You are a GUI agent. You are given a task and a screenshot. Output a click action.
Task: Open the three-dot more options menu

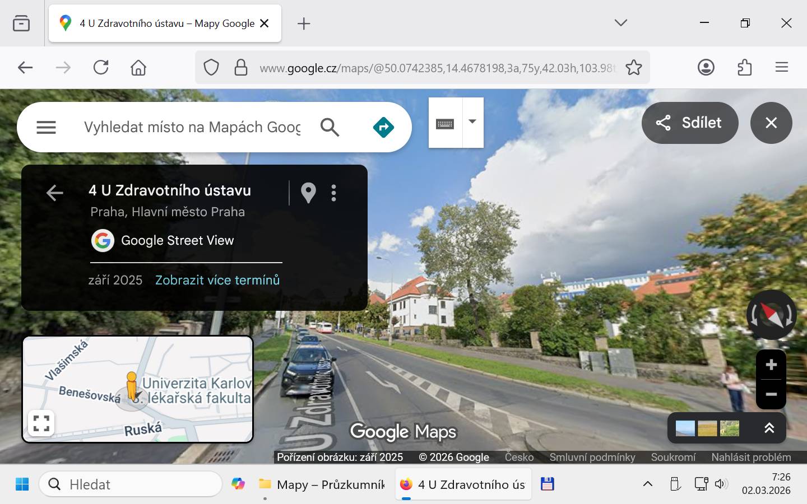tap(334, 193)
